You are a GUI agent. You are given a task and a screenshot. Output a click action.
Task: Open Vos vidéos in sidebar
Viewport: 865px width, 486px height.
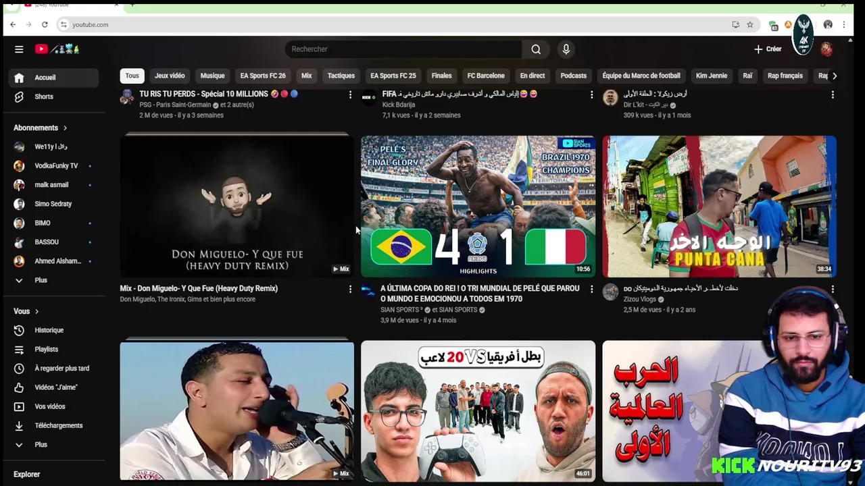pos(54,406)
